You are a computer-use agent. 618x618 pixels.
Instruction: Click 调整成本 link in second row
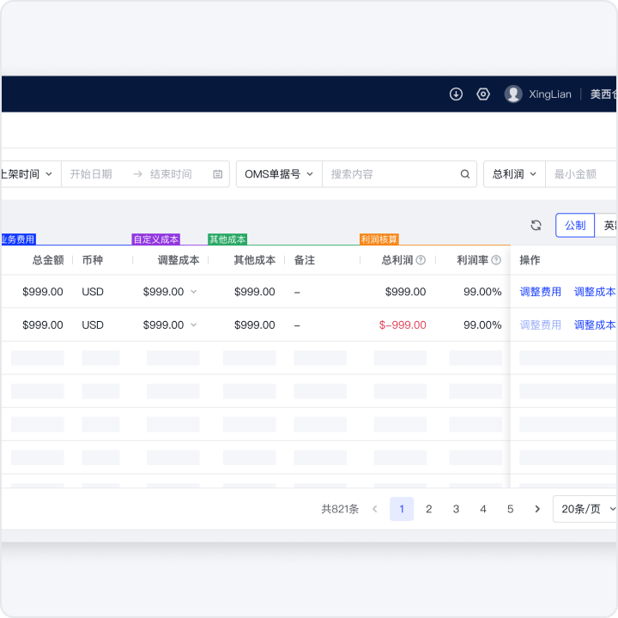tap(594, 325)
